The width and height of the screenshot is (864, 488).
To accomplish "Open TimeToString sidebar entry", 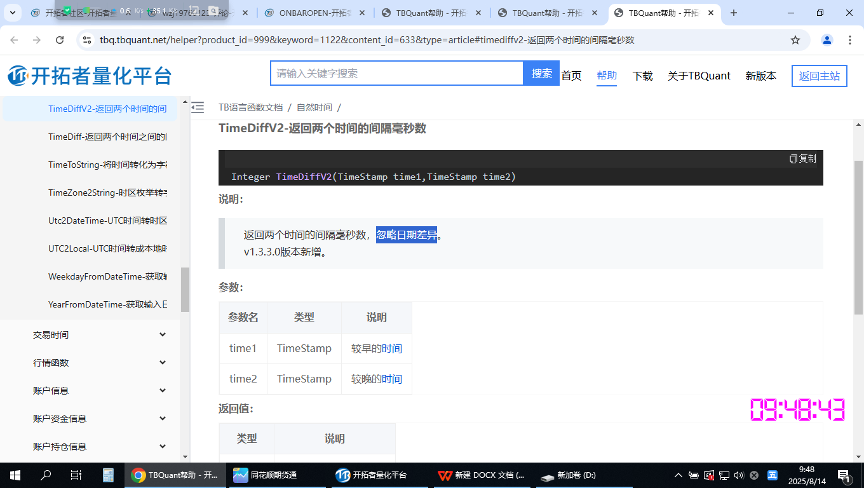I will click(x=107, y=165).
